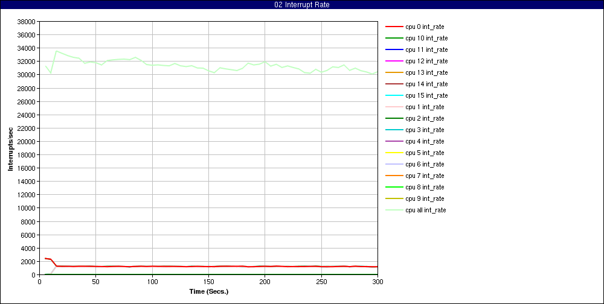Click the Time (Secs.) axis label
Viewport: 604px width, 304px height.
[x=208, y=291]
